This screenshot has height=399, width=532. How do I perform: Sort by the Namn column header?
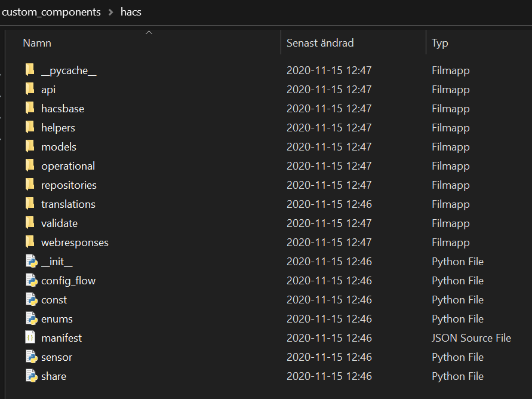click(37, 43)
